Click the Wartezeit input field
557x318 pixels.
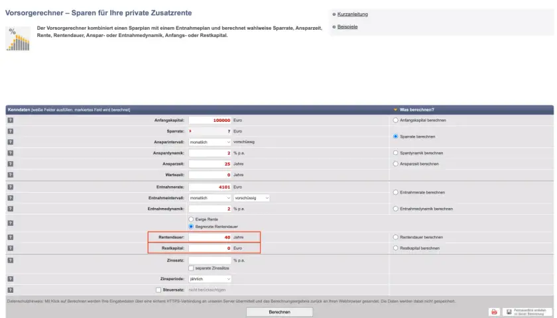point(210,175)
